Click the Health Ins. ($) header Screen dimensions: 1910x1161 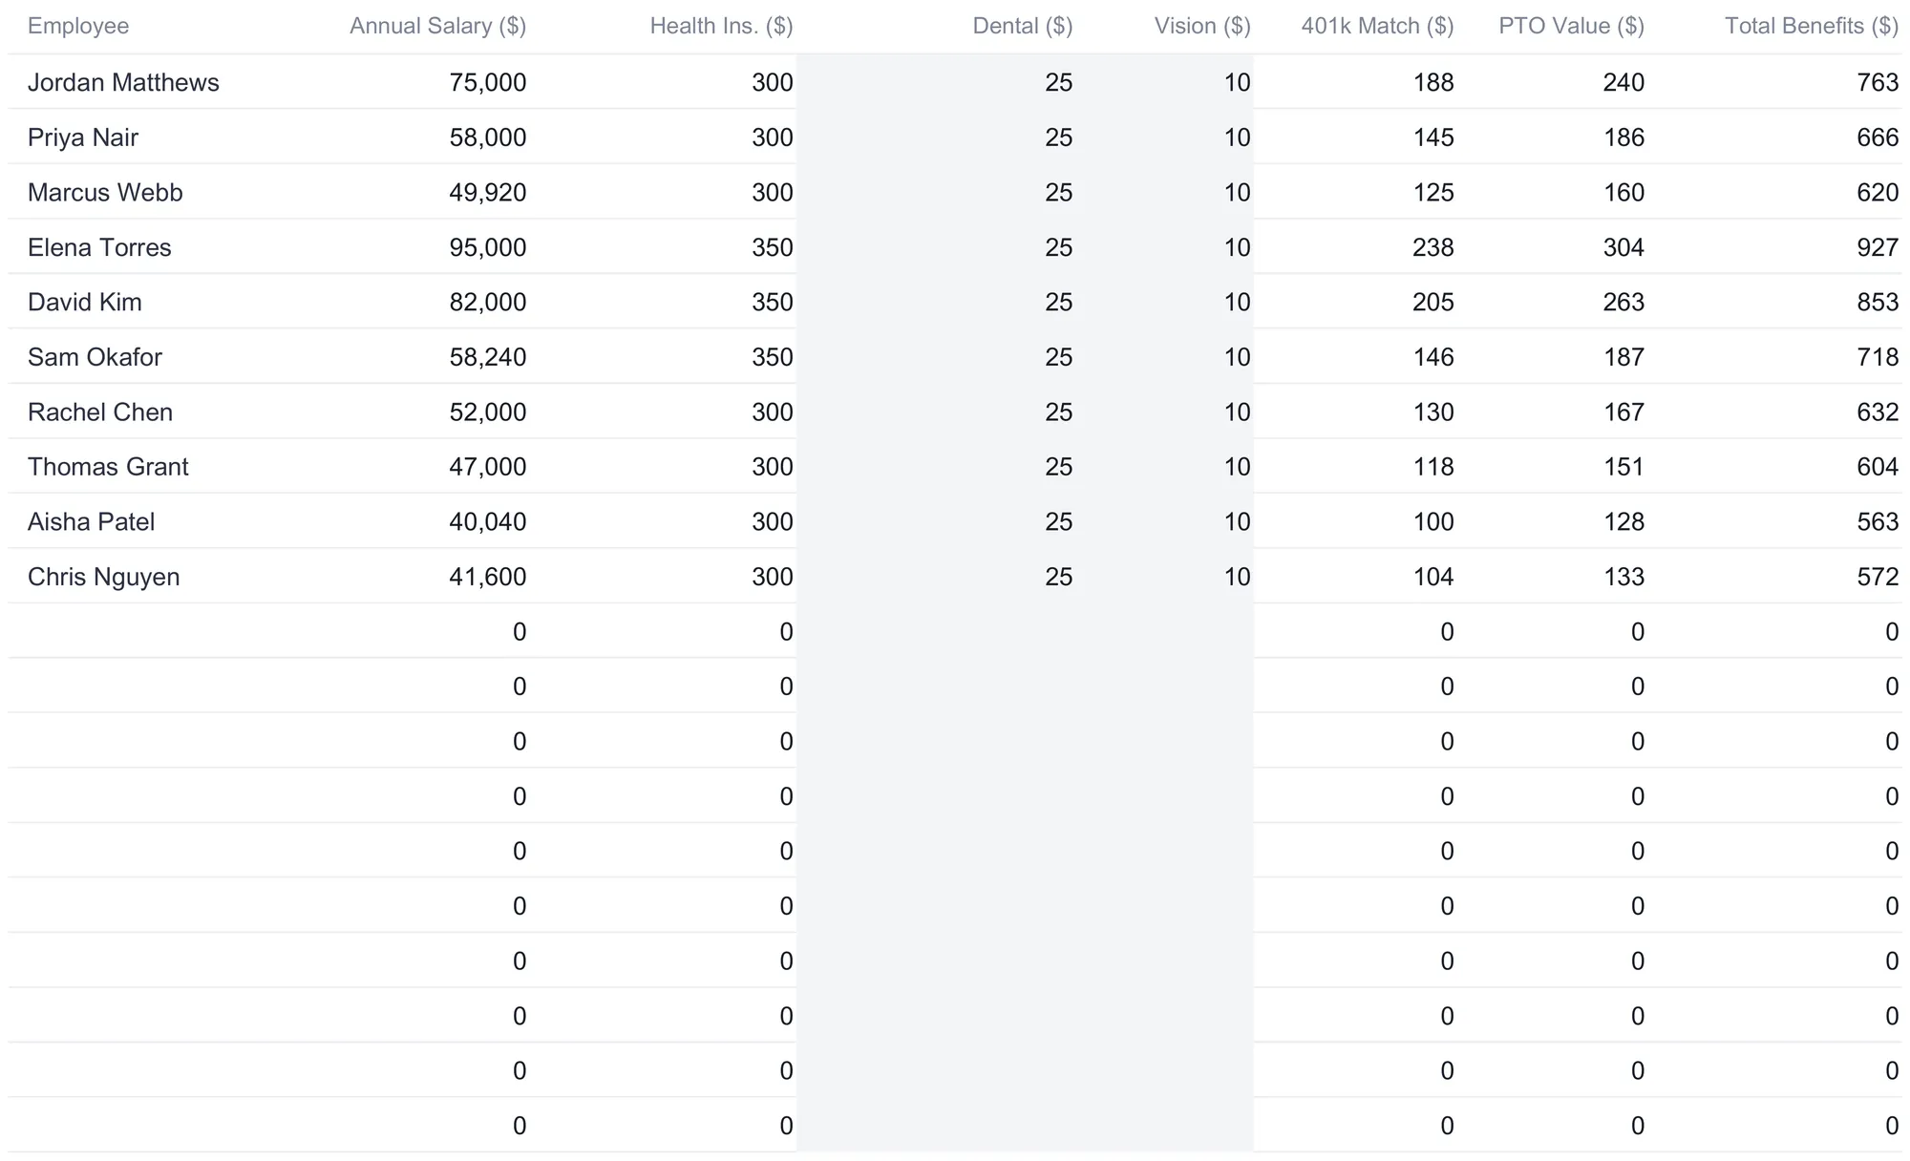[721, 26]
